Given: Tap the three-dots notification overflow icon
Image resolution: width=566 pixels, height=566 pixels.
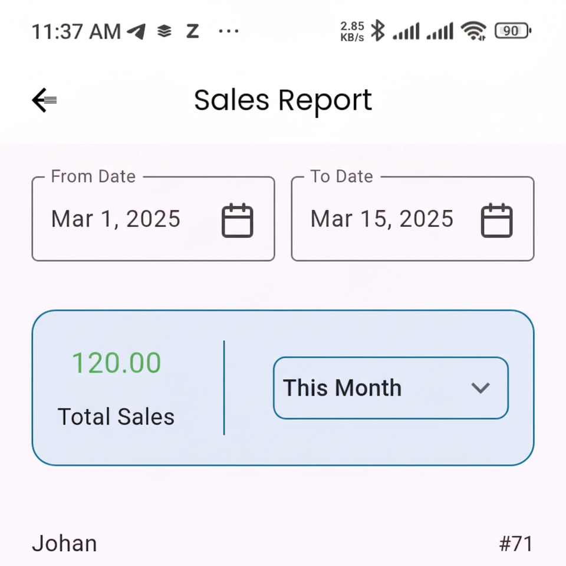Looking at the screenshot, I should coord(228,31).
